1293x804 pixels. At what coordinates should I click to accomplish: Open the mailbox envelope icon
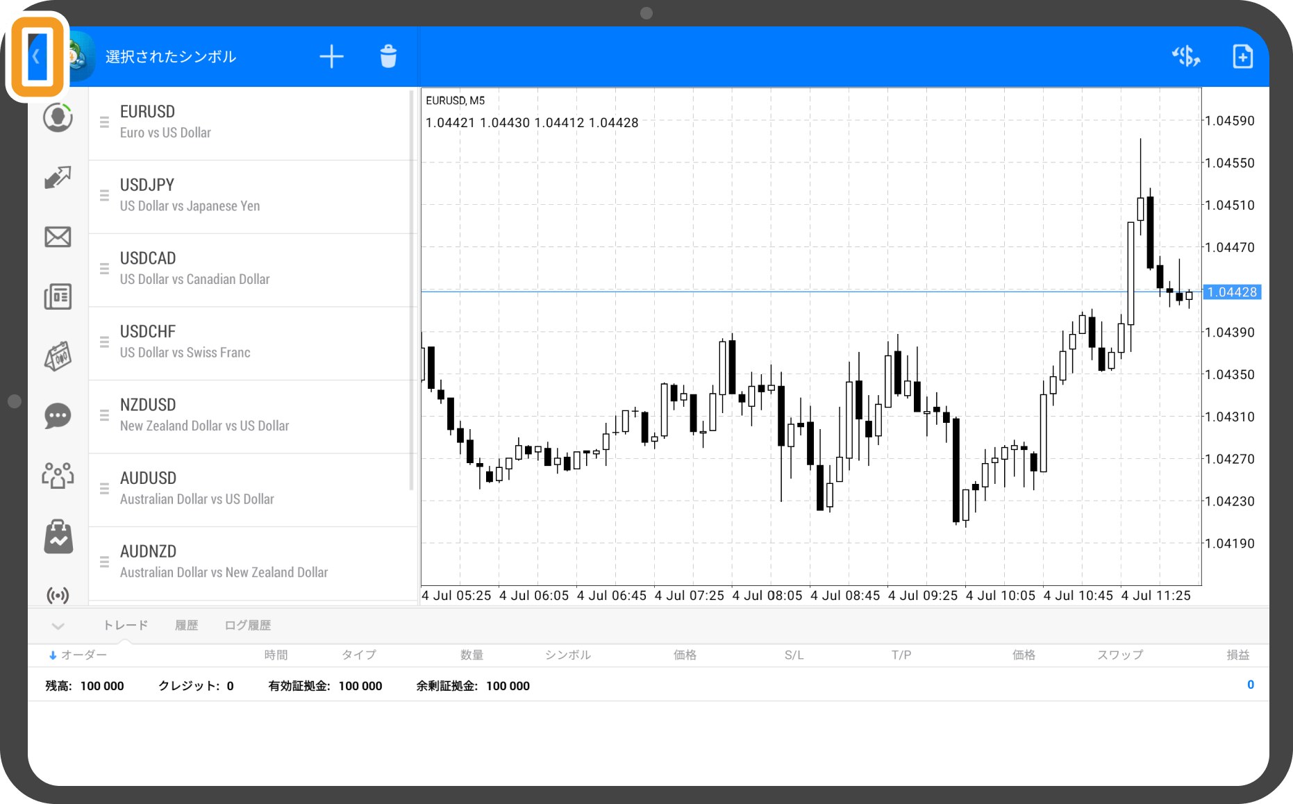pos(58,237)
